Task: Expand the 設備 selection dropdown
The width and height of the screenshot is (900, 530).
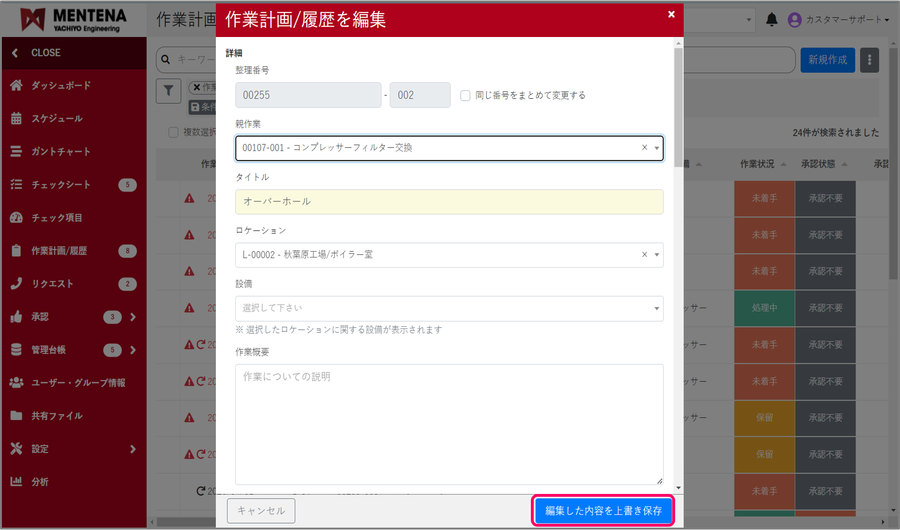Action: [657, 308]
